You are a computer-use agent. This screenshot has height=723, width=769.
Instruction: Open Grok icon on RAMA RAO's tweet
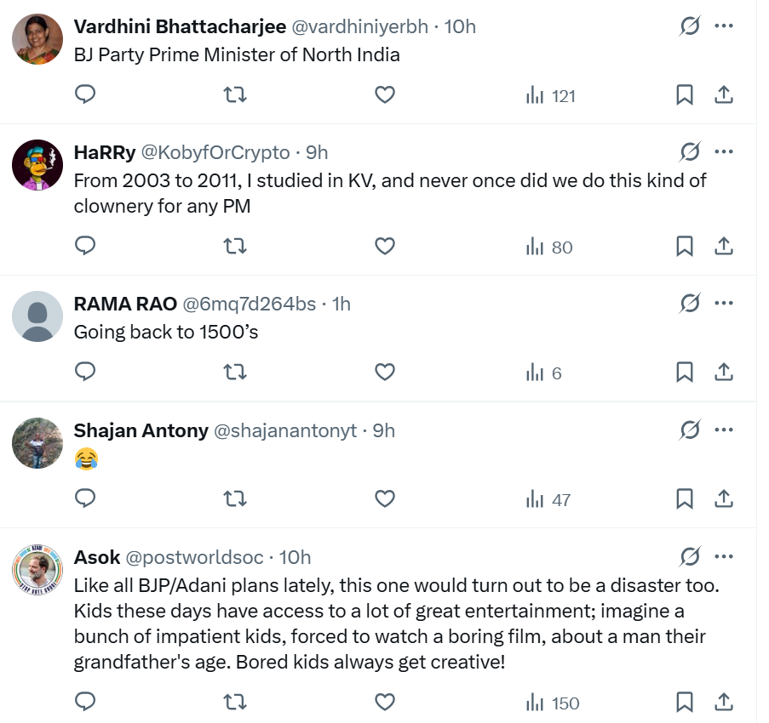pyautogui.click(x=690, y=303)
